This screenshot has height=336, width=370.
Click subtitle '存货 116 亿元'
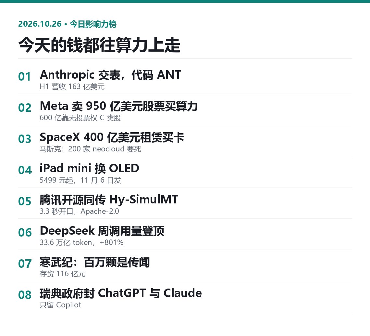63,274
